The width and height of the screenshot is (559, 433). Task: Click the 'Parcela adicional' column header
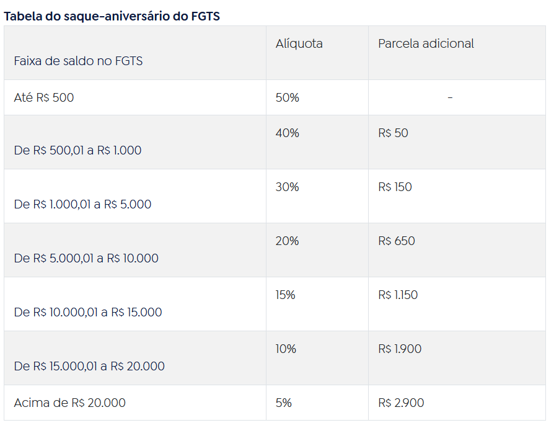click(x=426, y=43)
